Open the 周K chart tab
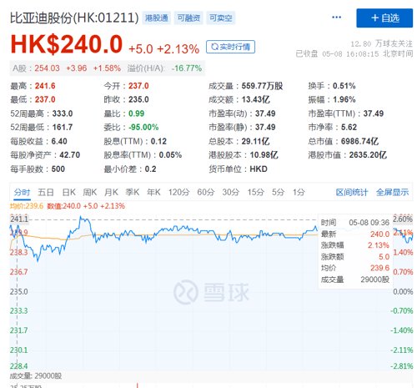417x388 pixels. 90,192
